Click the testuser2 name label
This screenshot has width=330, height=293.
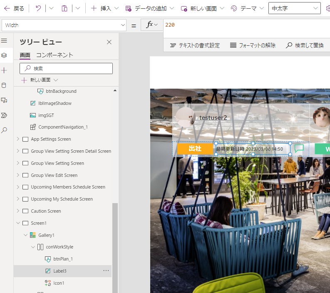[x=213, y=118]
